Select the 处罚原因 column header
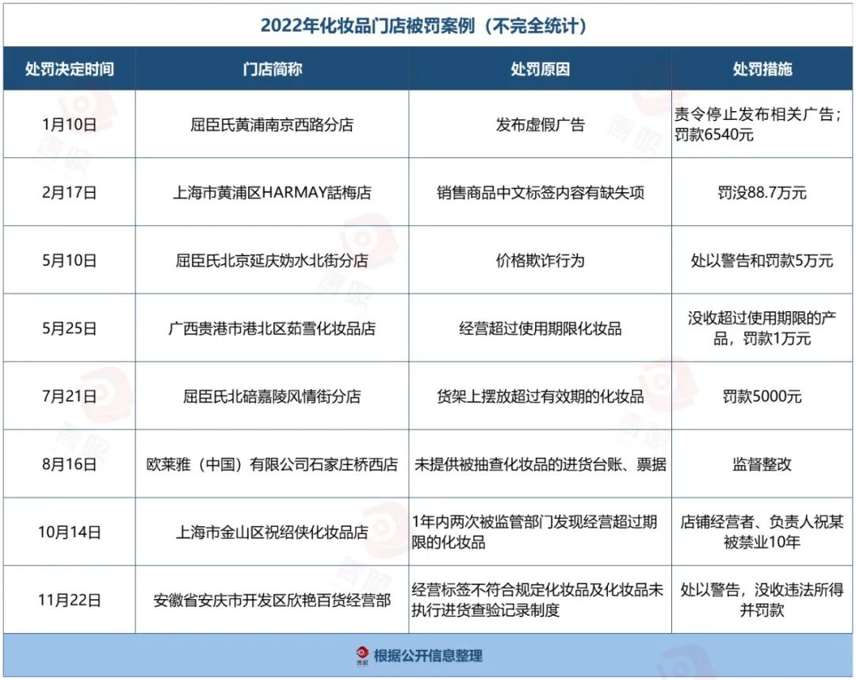Screen dimensions: 856x680 click(x=540, y=69)
